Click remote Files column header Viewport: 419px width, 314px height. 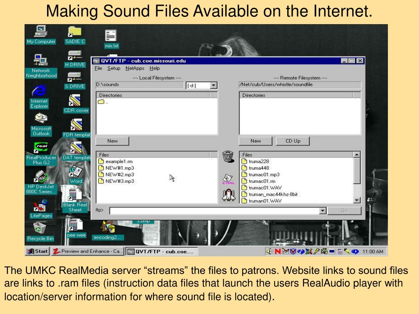(296, 155)
